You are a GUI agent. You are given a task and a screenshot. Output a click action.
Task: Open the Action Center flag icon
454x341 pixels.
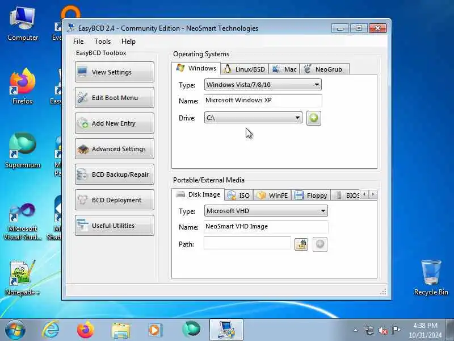(x=396, y=330)
